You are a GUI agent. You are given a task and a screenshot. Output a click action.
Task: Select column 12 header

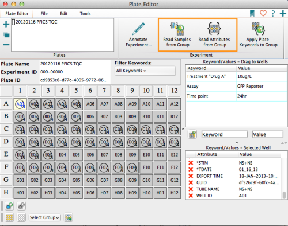pos(174,91)
